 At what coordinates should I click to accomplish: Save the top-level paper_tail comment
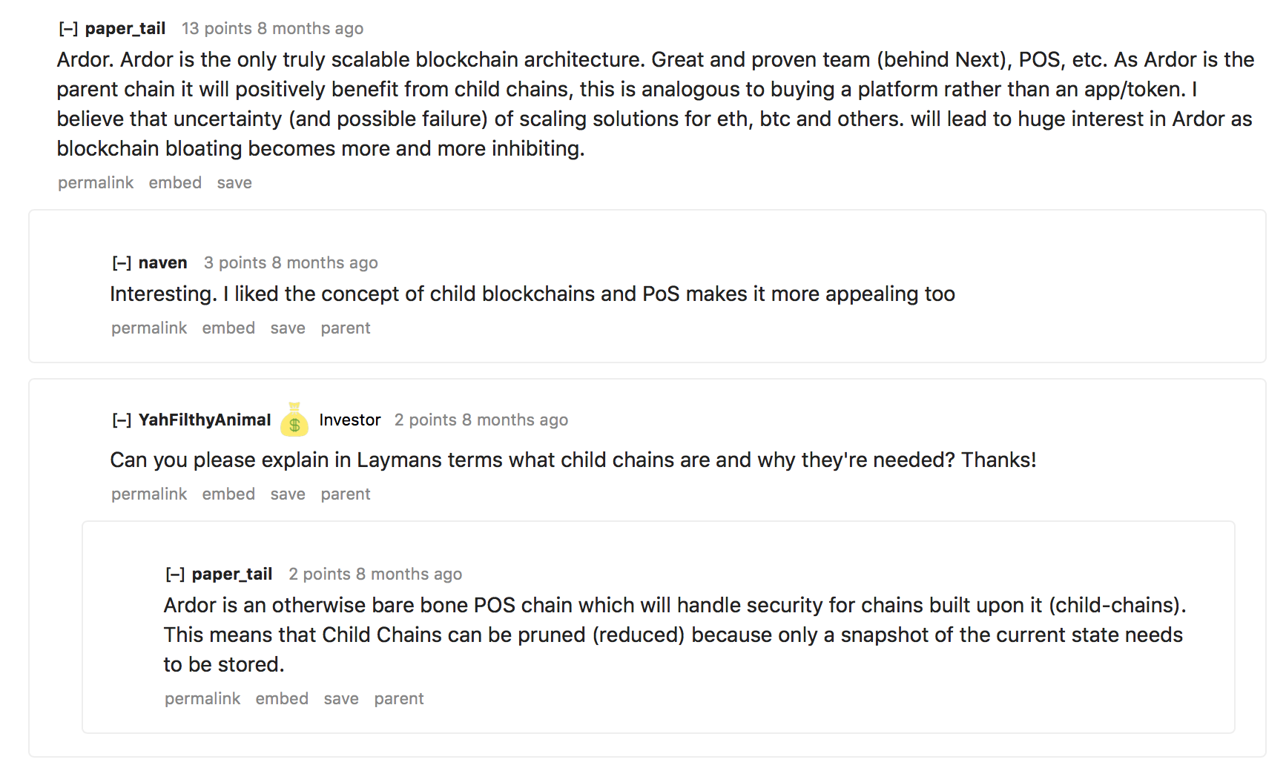pos(234,183)
